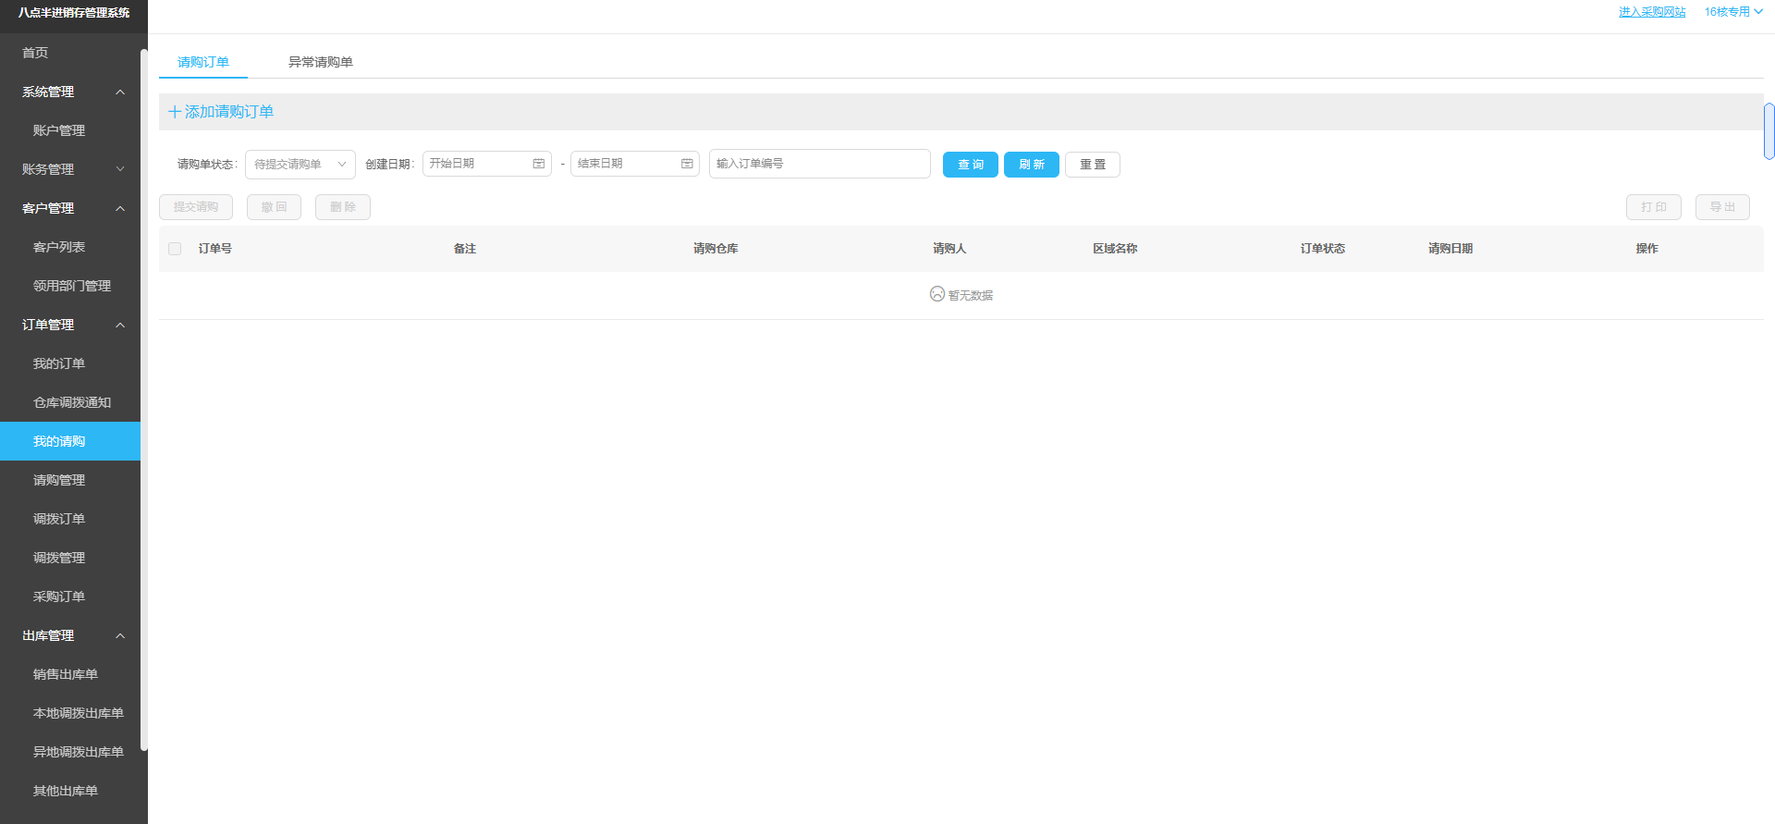Screen dimensions: 1775x824
Task: Click the 订单状态 column header
Action: pyautogui.click(x=1323, y=249)
